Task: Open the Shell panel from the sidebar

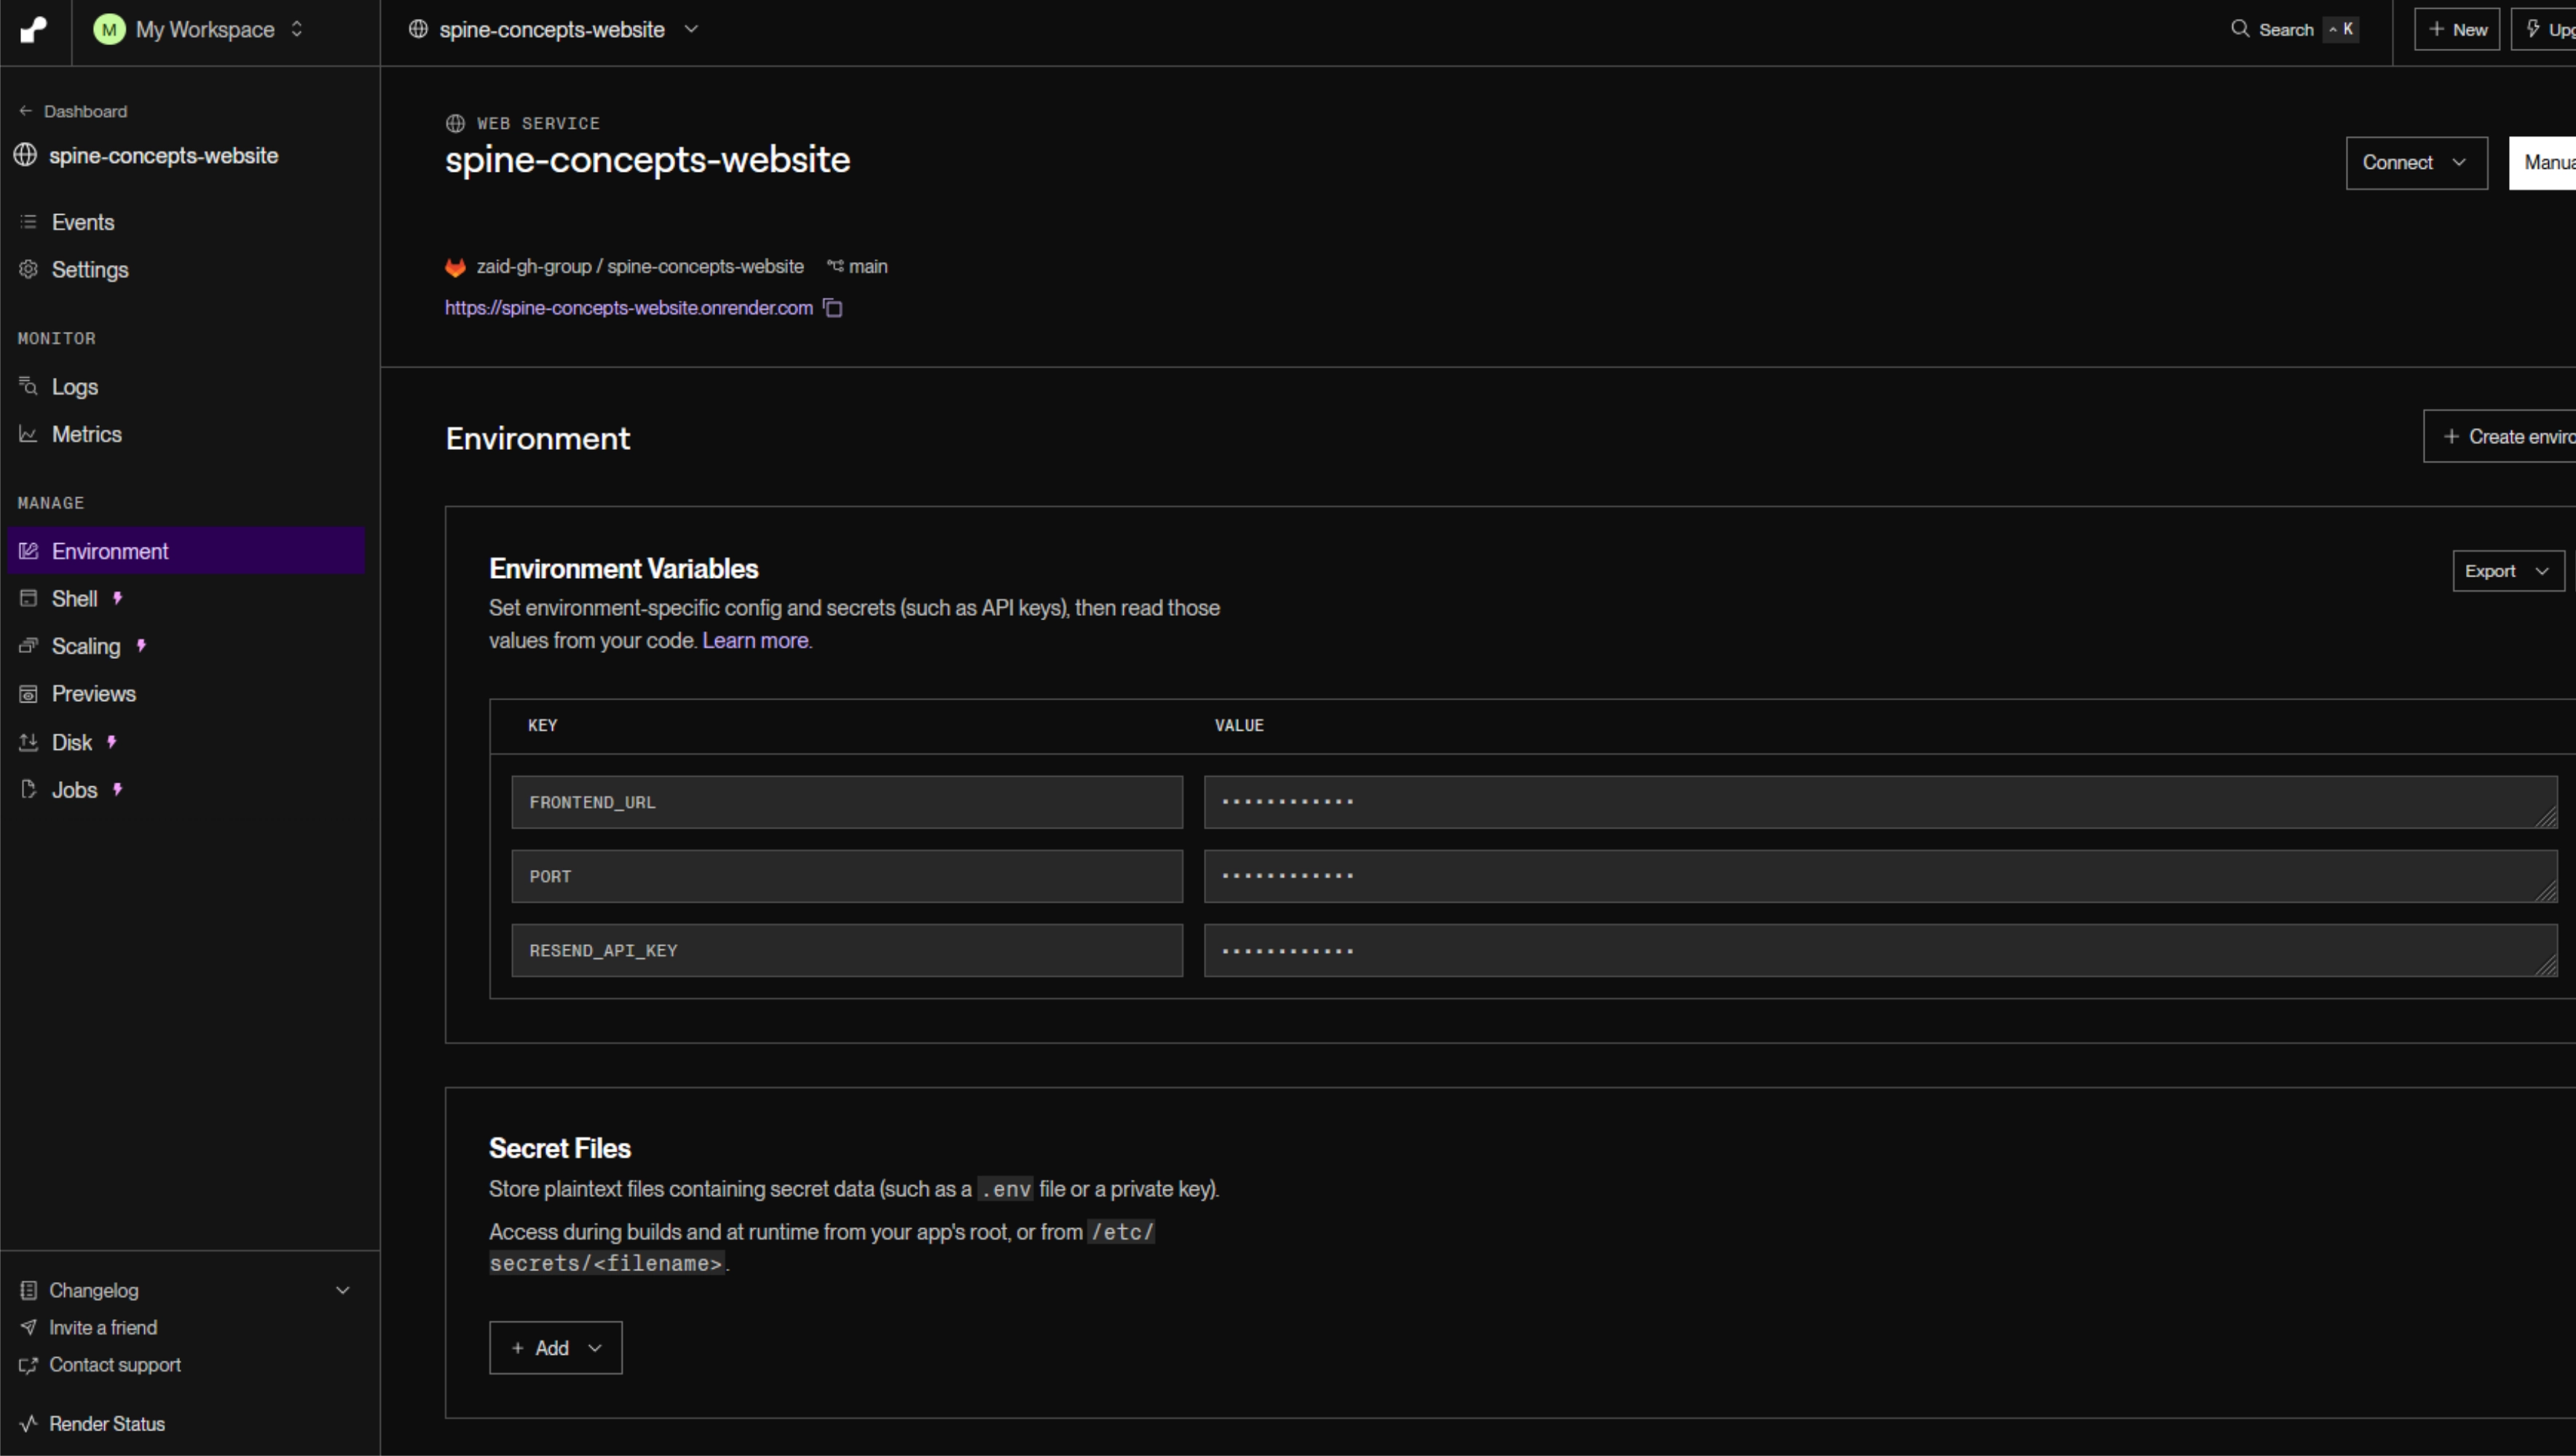Action: [x=74, y=598]
